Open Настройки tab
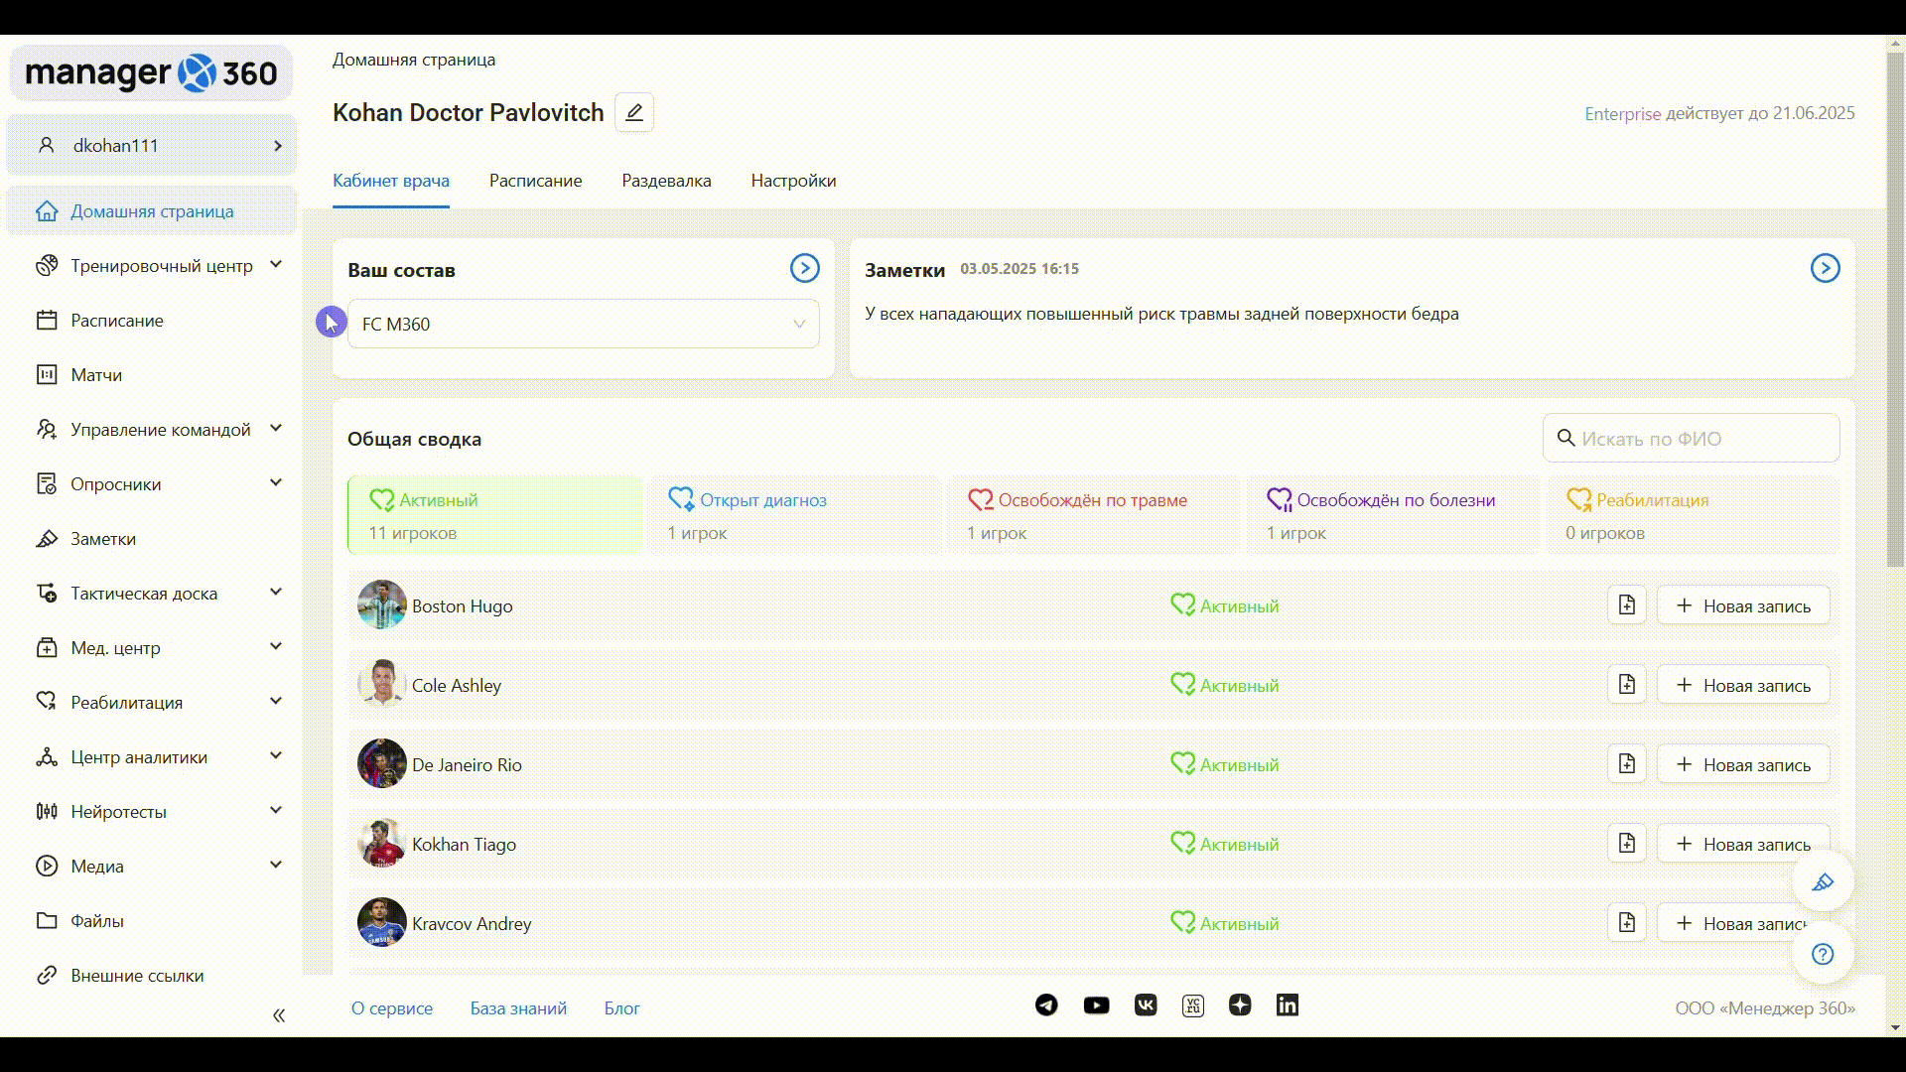The width and height of the screenshot is (1906, 1072). (793, 181)
